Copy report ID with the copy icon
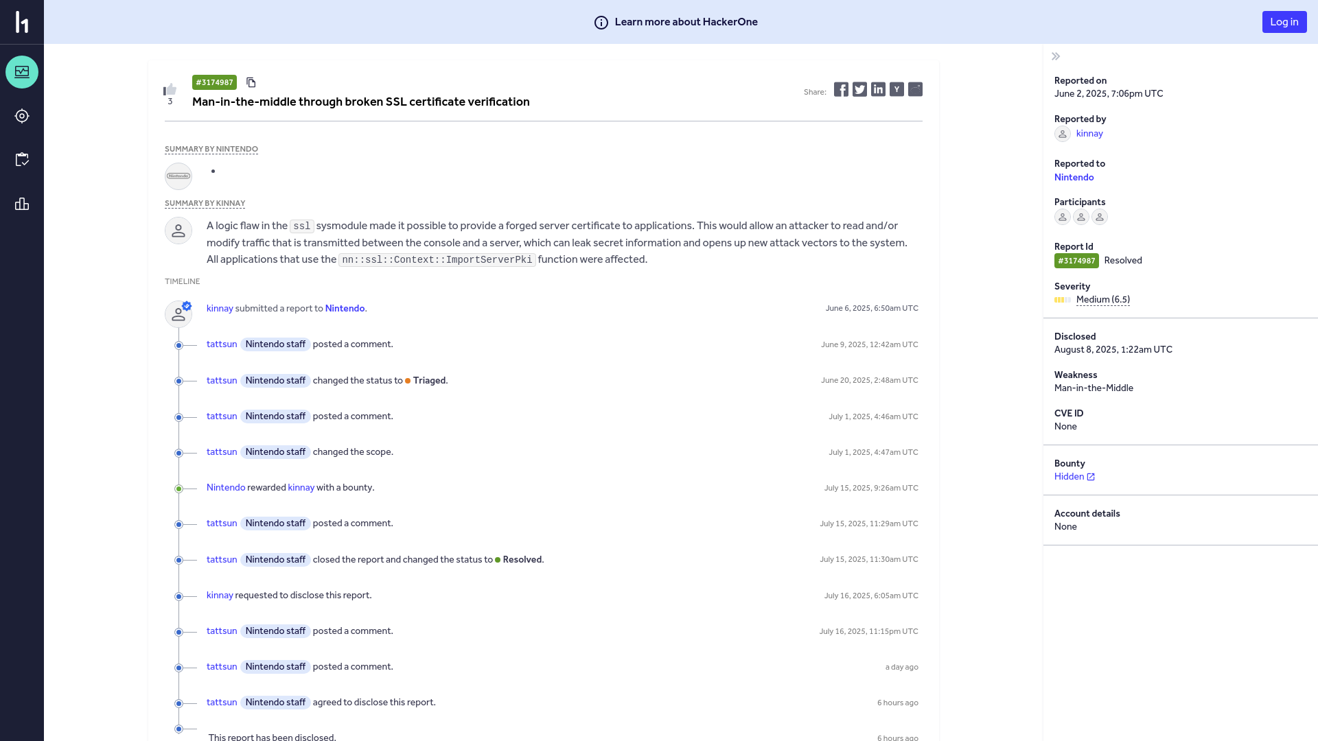 (251, 82)
